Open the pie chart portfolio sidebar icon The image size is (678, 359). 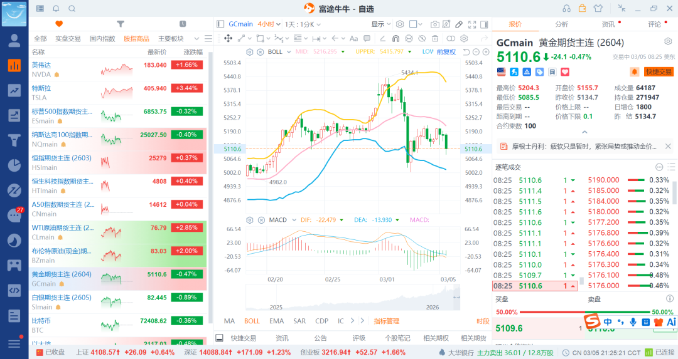point(14,165)
